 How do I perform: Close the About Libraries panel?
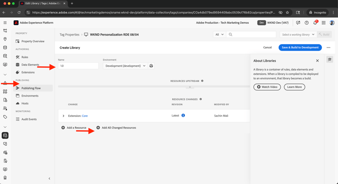coord(317,61)
